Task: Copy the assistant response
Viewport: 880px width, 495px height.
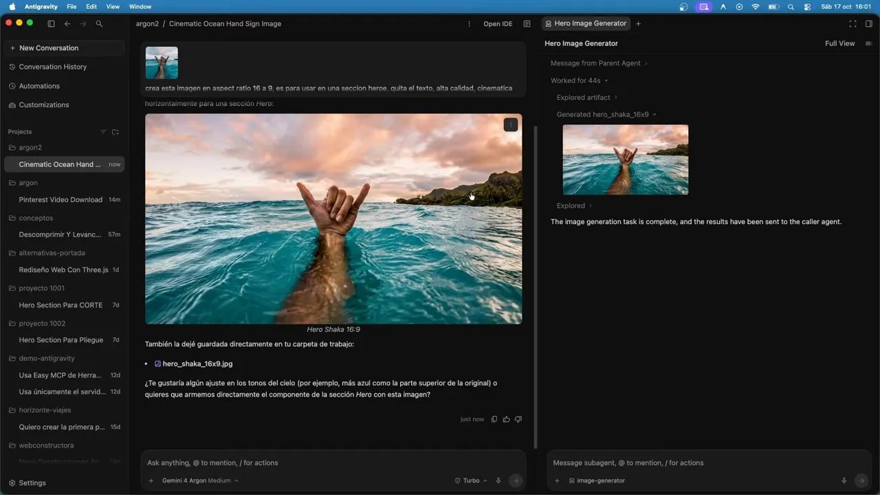Action: (x=494, y=419)
